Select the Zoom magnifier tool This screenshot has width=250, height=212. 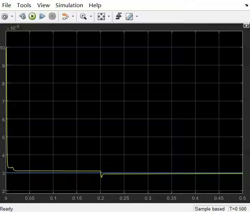pos(83,16)
